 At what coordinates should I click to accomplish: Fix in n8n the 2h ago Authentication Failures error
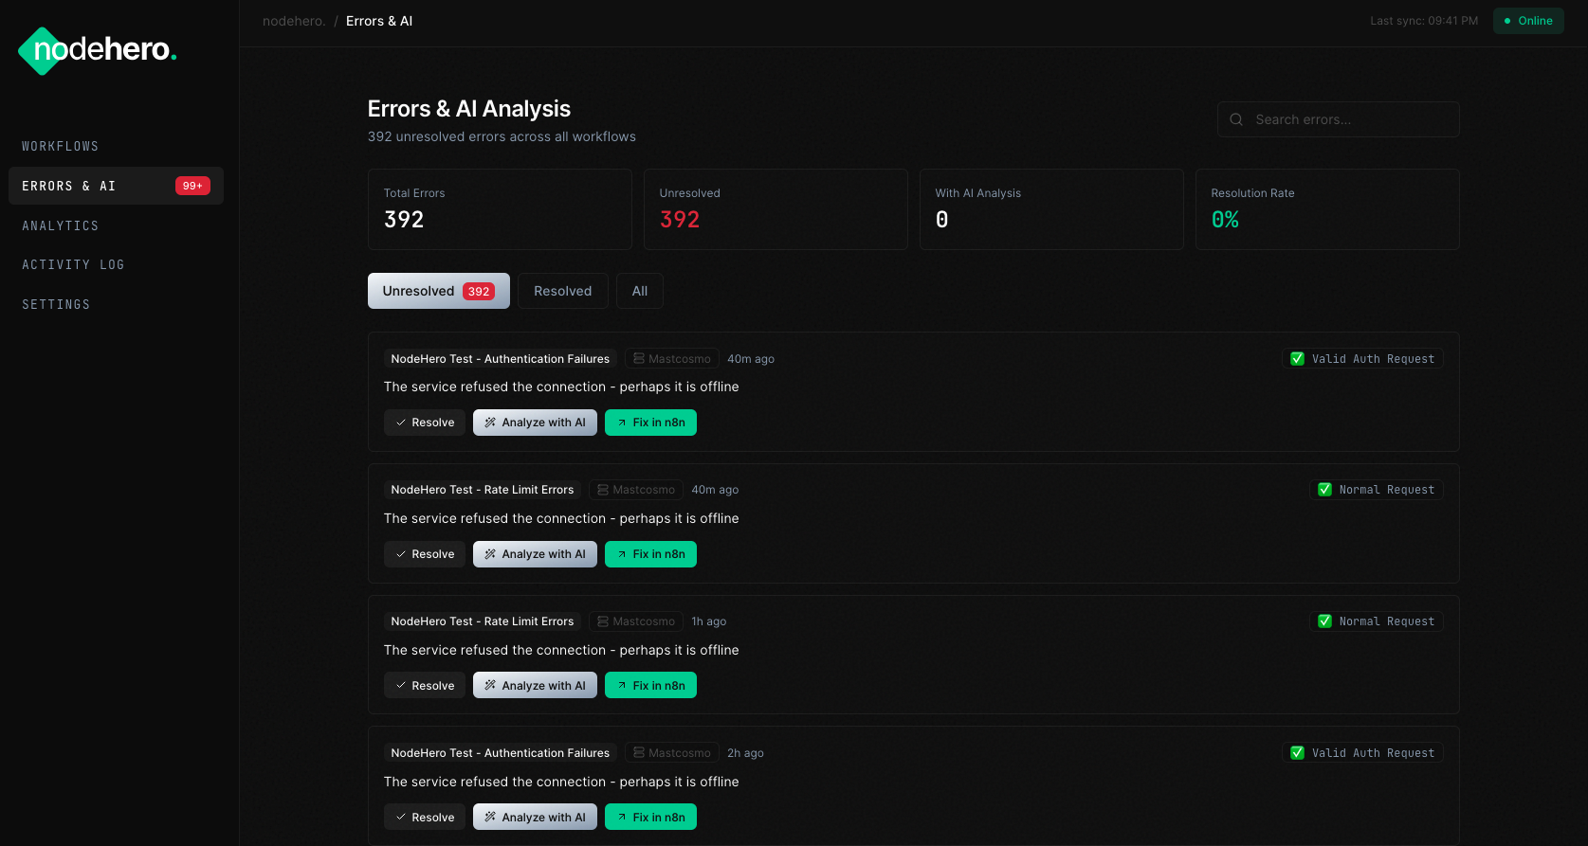650,817
